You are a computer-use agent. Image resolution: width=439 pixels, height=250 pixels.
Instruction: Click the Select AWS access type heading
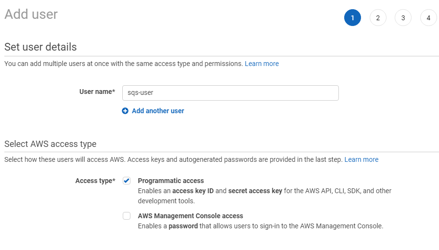(x=50, y=144)
